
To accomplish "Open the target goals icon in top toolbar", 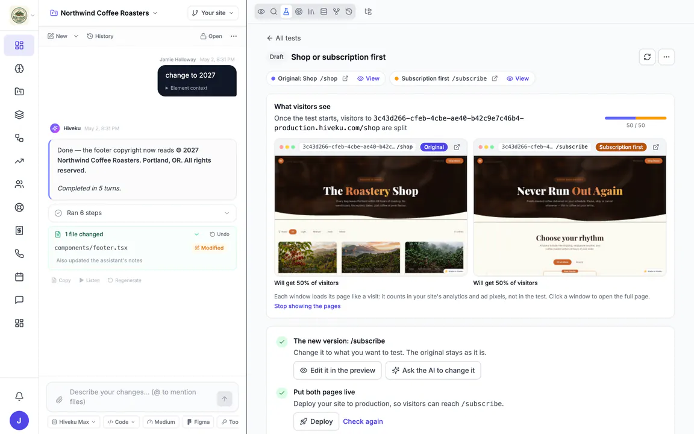I will (299, 12).
